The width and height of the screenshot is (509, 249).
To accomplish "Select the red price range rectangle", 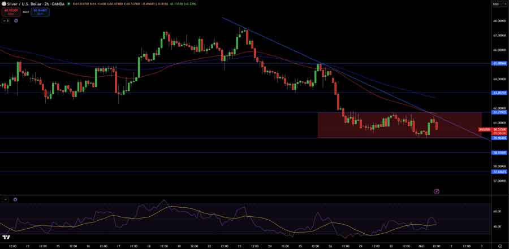I will pyautogui.click(x=400, y=125).
